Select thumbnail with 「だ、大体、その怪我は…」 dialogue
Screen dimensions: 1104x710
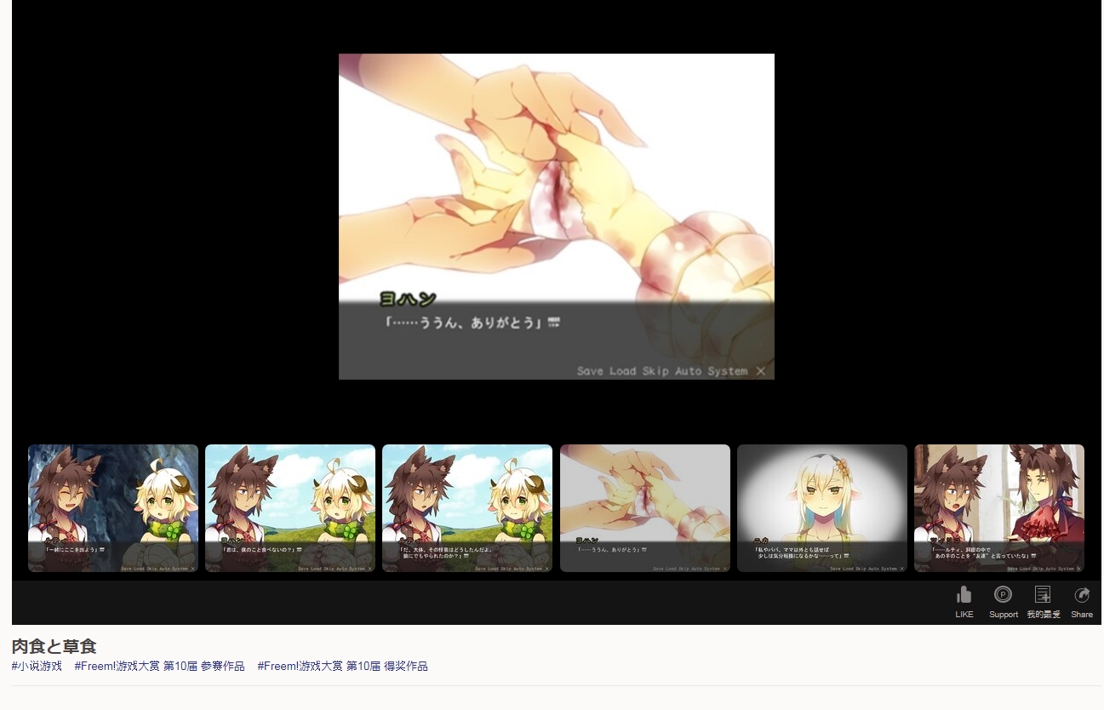coord(467,508)
